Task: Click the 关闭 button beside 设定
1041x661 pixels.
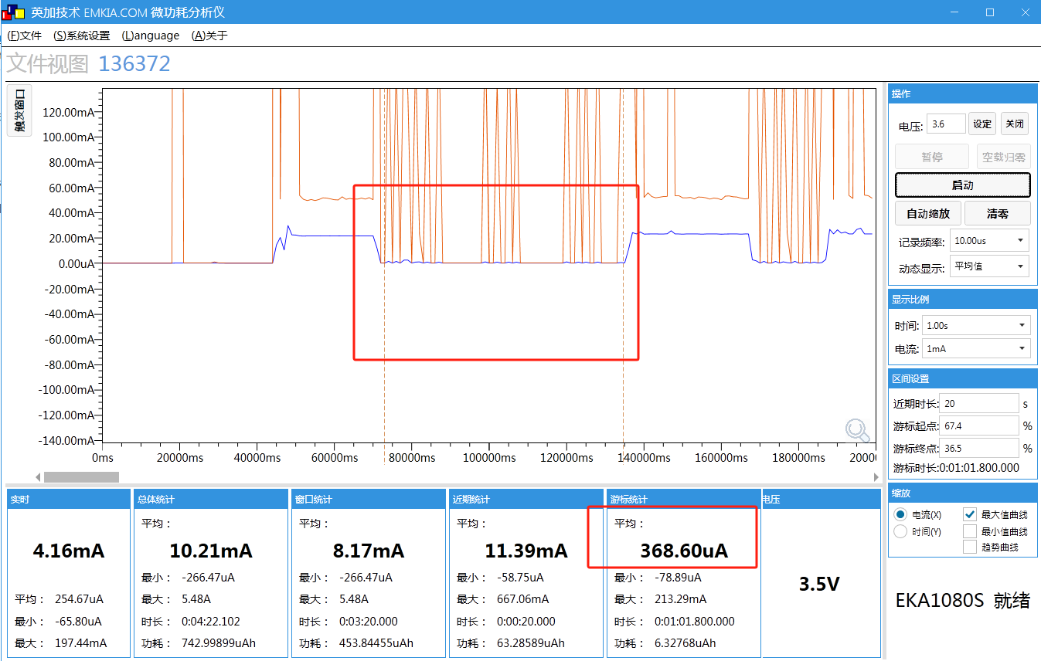Action: [1014, 124]
